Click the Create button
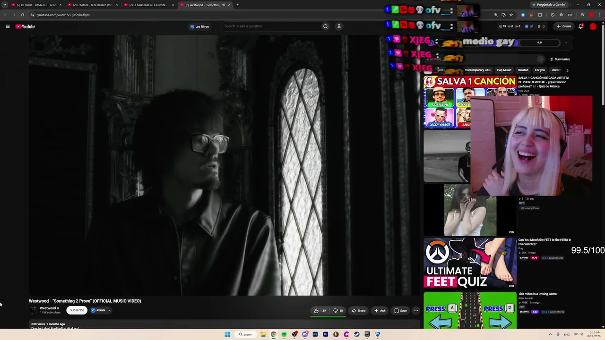 [x=564, y=26]
